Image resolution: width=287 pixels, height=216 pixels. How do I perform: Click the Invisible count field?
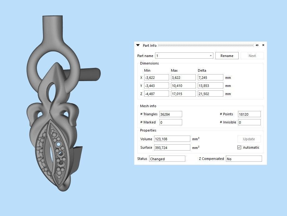pos(249,122)
